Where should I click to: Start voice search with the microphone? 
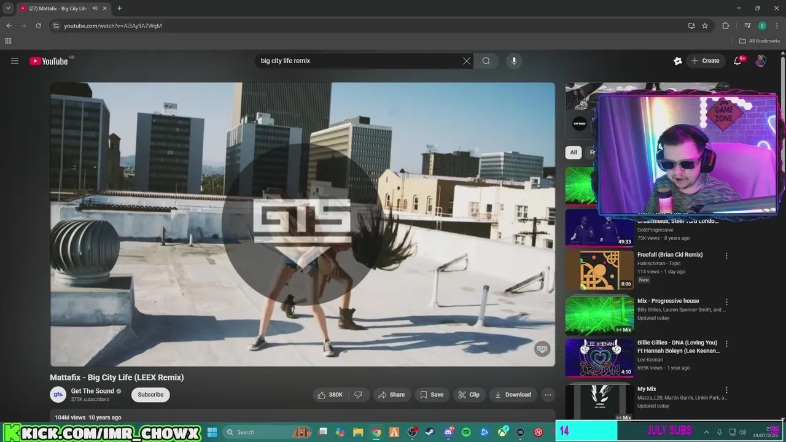[x=514, y=61]
